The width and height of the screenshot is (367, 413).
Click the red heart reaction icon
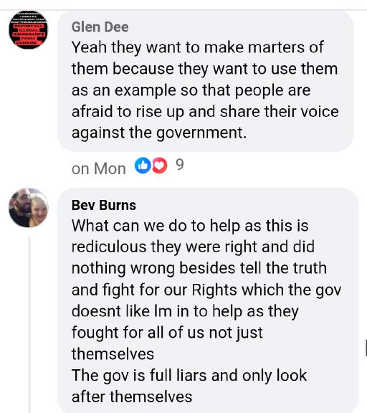(x=160, y=166)
